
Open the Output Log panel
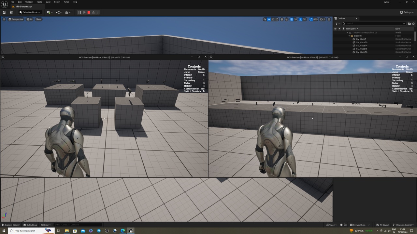30,225
